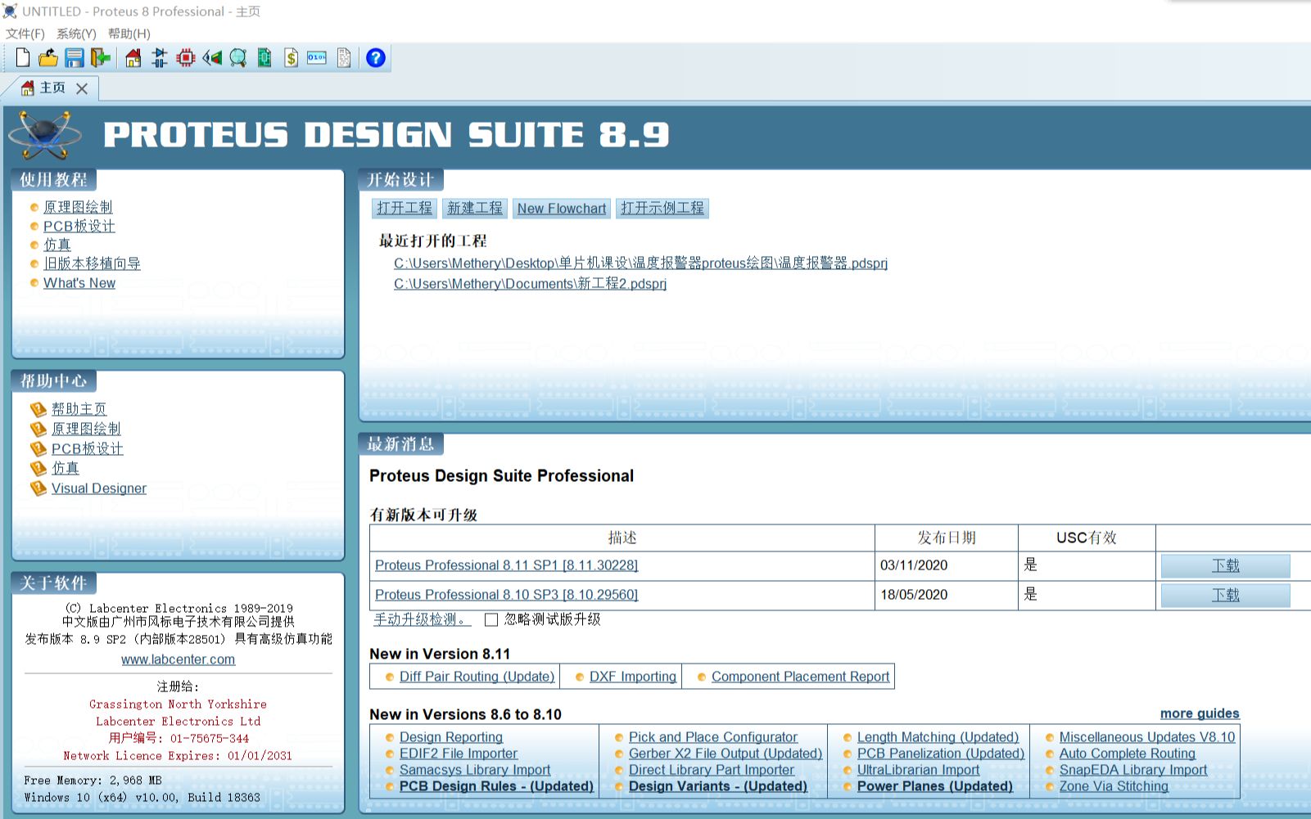
Task: Click the 新建工程 button
Action: 475,209
